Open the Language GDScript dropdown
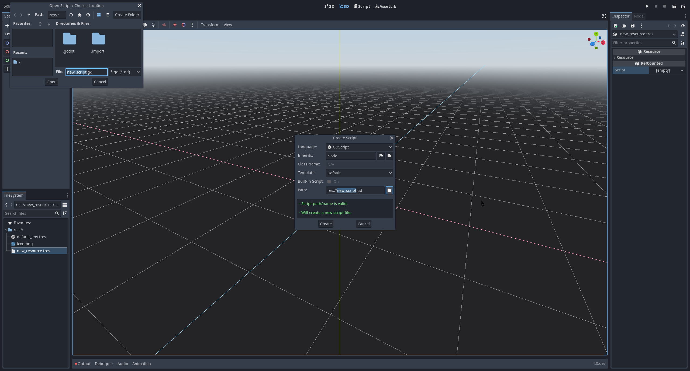690x371 pixels. click(x=359, y=147)
